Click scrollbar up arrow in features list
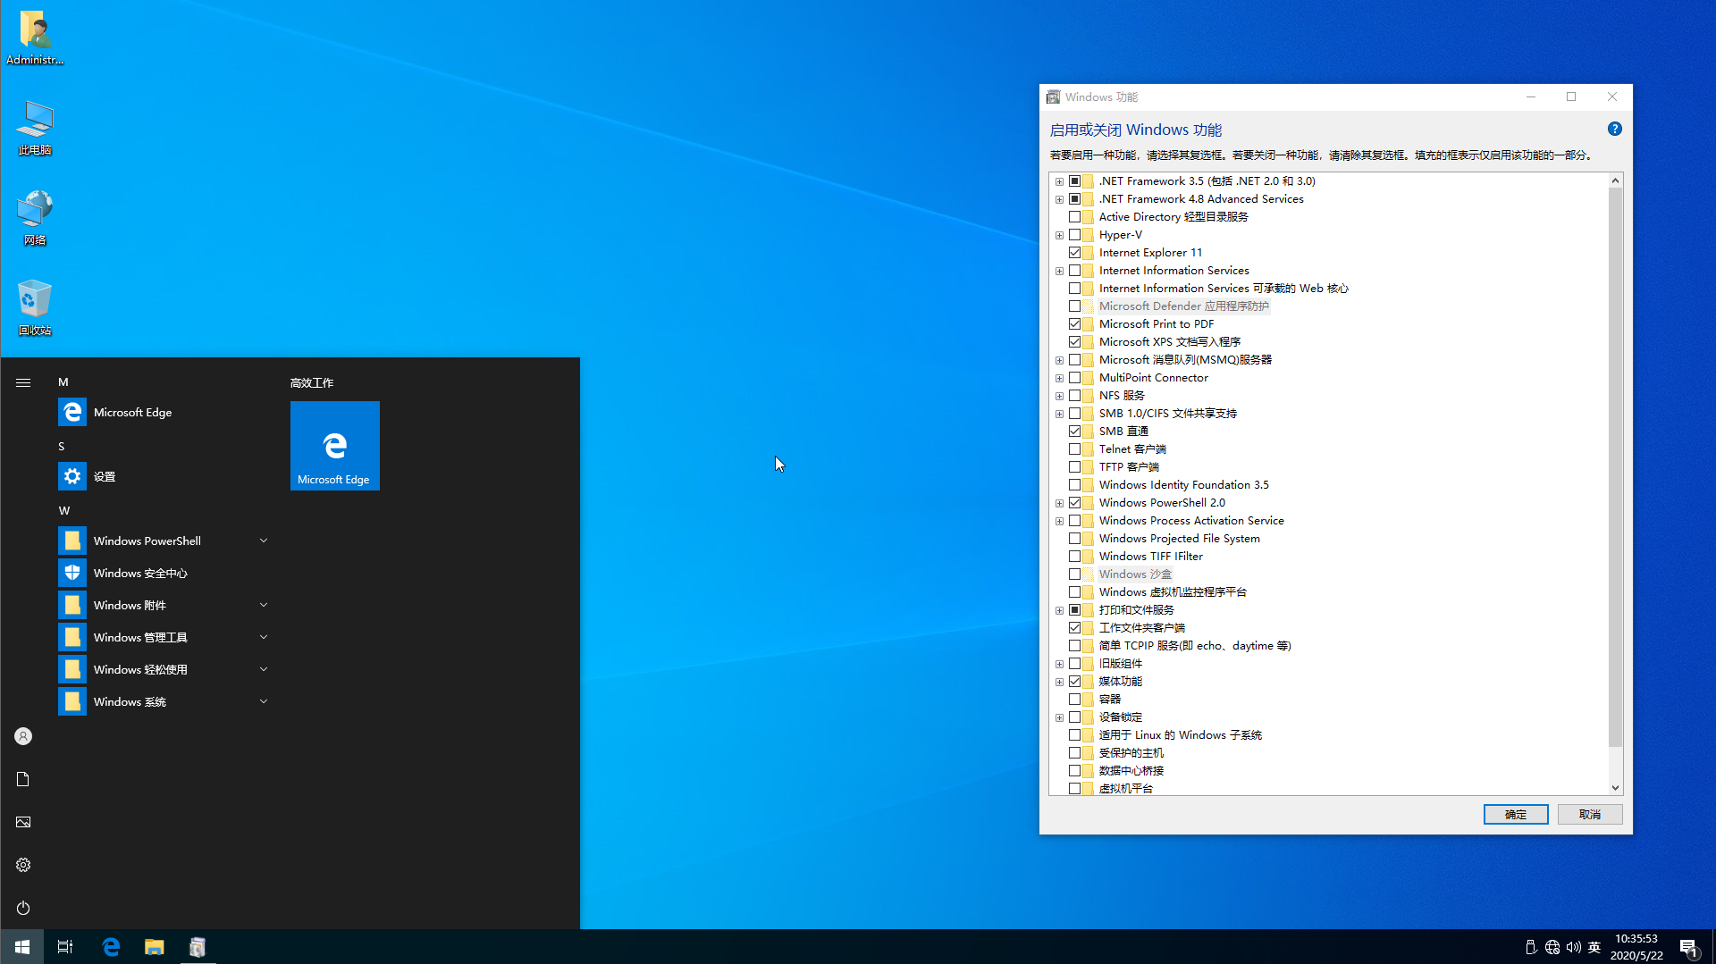1716x964 pixels. (x=1615, y=180)
